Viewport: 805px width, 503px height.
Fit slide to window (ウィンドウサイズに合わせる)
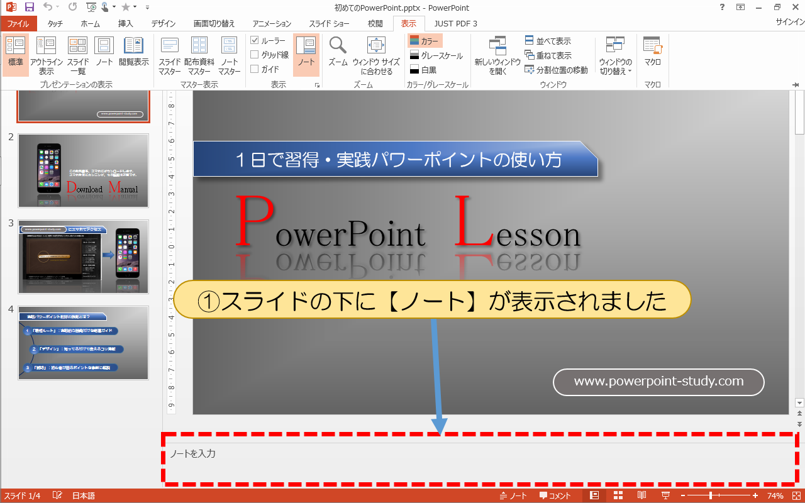click(x=376, y=55)
